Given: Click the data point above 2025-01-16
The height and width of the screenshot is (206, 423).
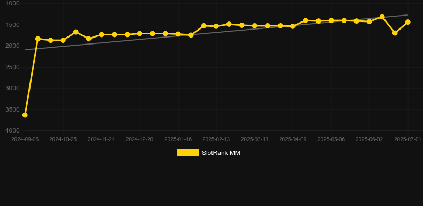Looking at the screenshot, I should [178, 34].
